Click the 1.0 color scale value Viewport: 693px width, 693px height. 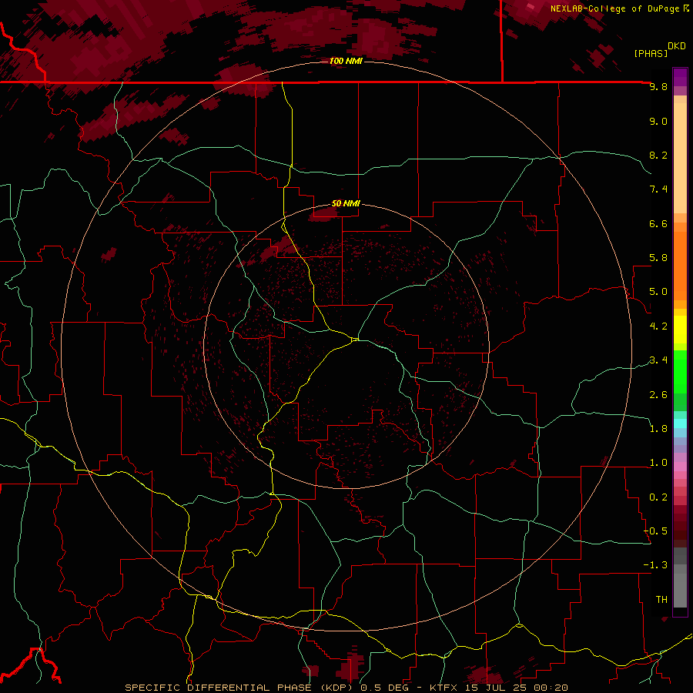tap(658, 463)
